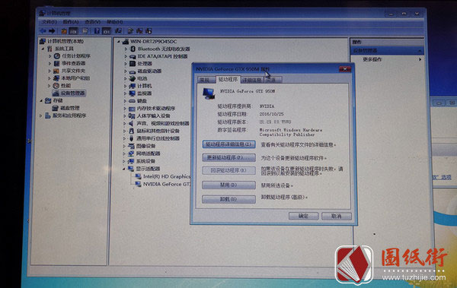Viewport: 457px width, 288px height.
Task: Click the 电池 battery icon
Action: tap(133, 78)
